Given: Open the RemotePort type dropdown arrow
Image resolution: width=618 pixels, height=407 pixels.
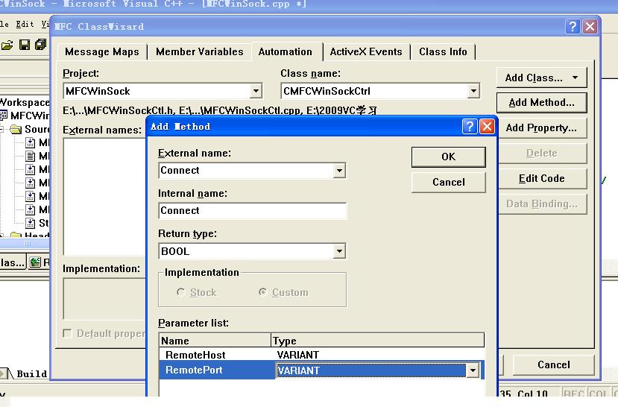Looking at the screenshot, I should 472,370.
